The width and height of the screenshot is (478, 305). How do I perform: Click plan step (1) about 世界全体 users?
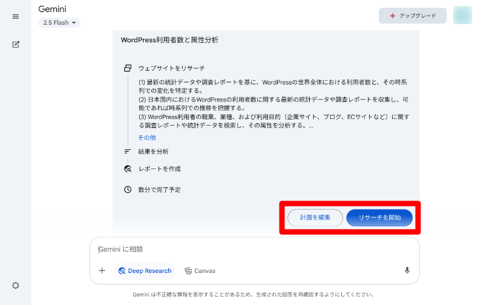(273, 86)
